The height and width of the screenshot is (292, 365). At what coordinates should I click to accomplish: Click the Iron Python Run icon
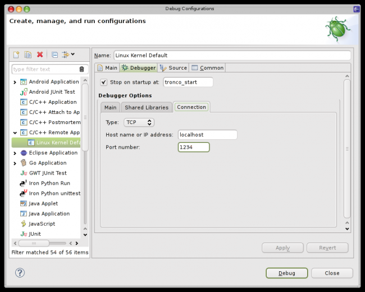(23, 183)
